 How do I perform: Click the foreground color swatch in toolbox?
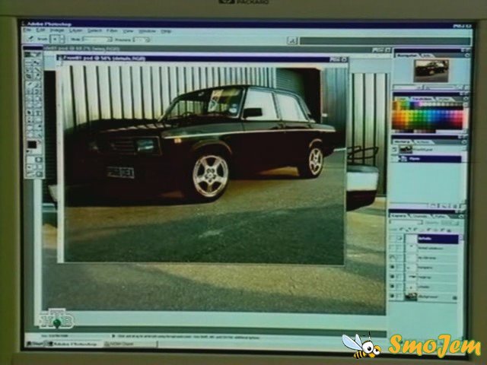pos(32,144)
